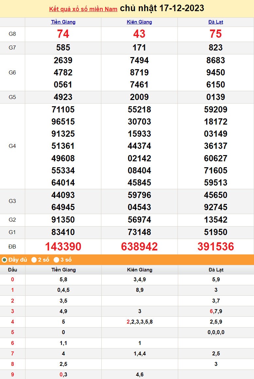
Task: Click Đà Lạt G7 number 823
Action: [x=216, y=48]
